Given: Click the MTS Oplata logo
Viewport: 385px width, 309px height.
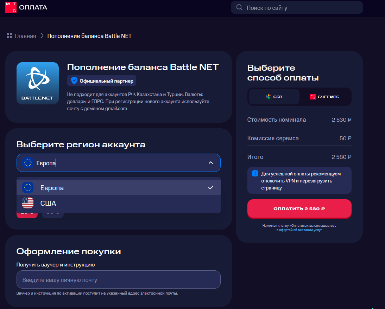Looking at the screenshot, I should pyautogui.click(x=26, y=7).
